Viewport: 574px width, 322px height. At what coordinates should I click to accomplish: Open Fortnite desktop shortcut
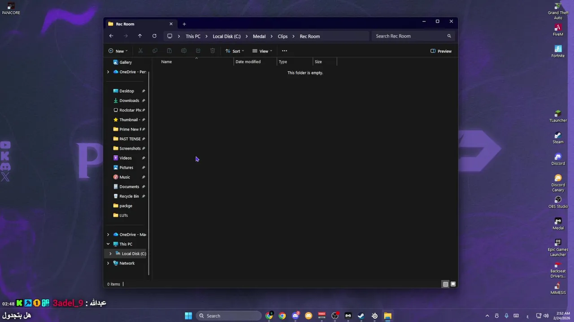pos(558,51)
